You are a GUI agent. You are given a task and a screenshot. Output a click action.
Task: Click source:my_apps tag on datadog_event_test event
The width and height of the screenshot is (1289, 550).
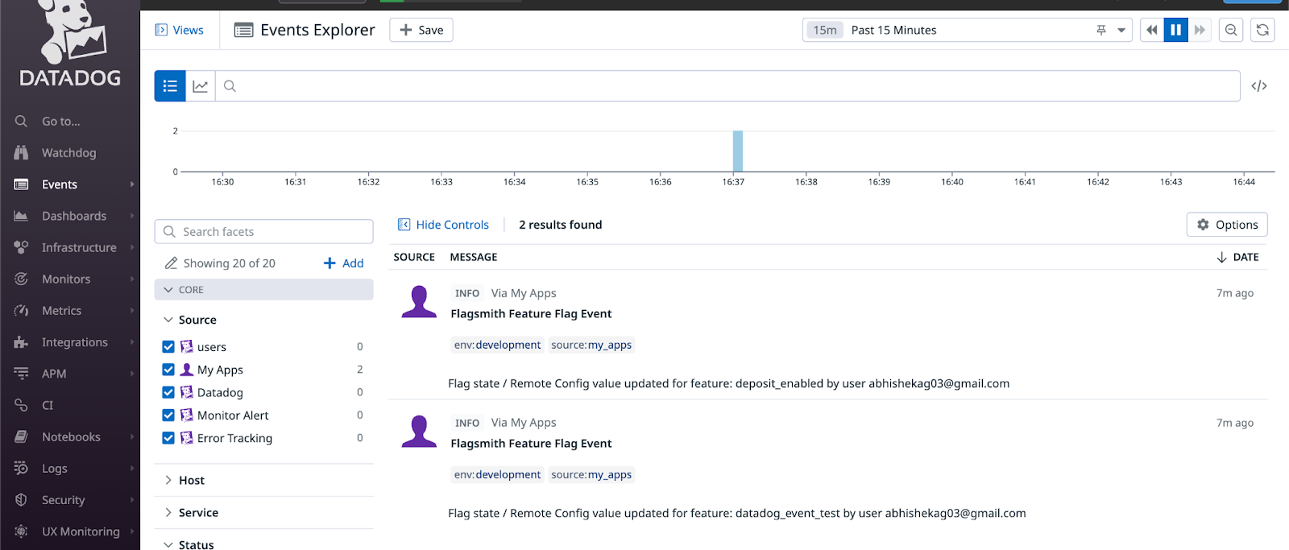tap(591, 474)
